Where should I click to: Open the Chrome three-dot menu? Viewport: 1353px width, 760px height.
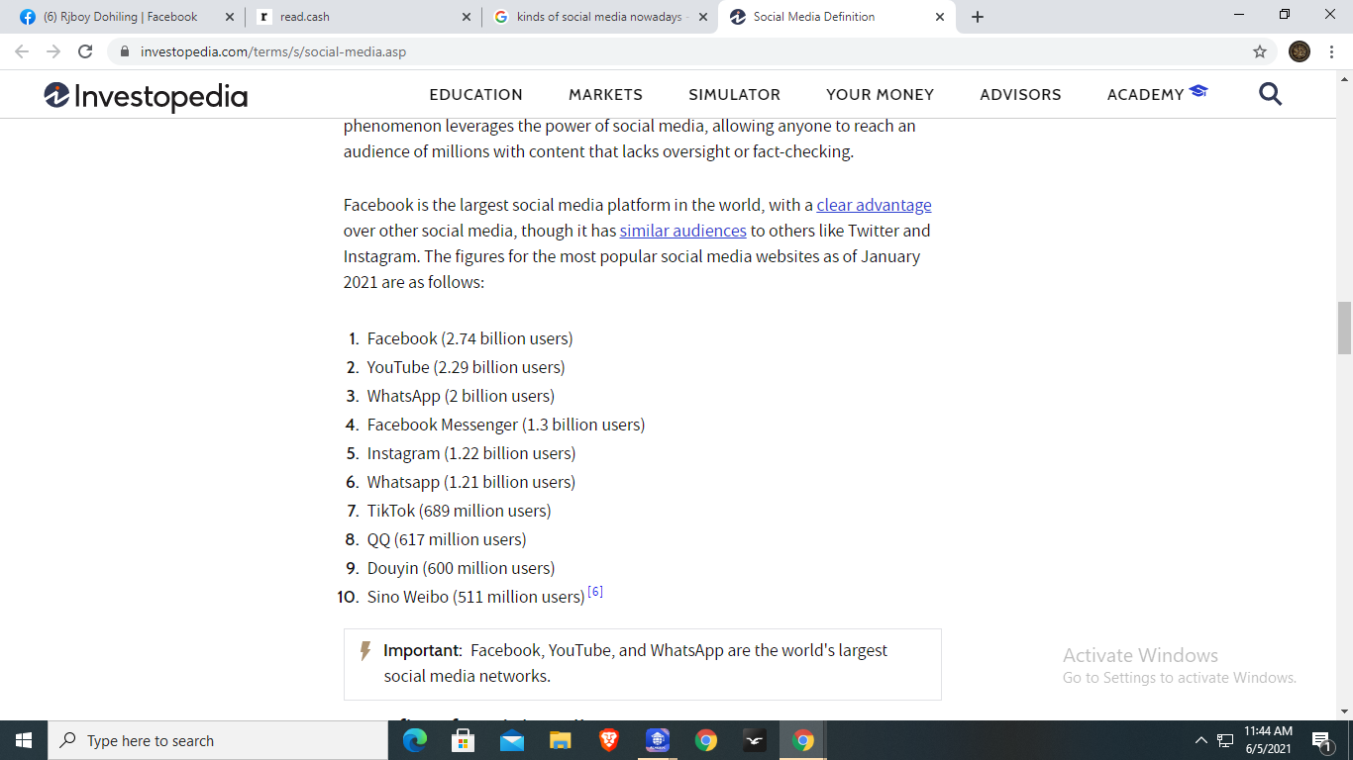(x=1332, y=51)
